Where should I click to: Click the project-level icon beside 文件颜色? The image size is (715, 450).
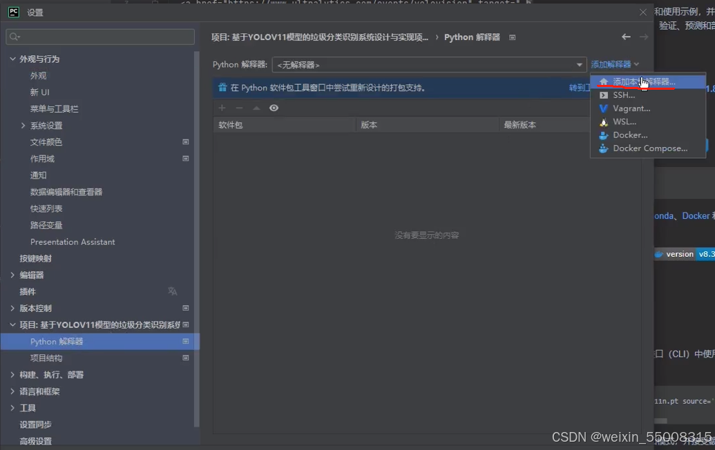[186, 142]
